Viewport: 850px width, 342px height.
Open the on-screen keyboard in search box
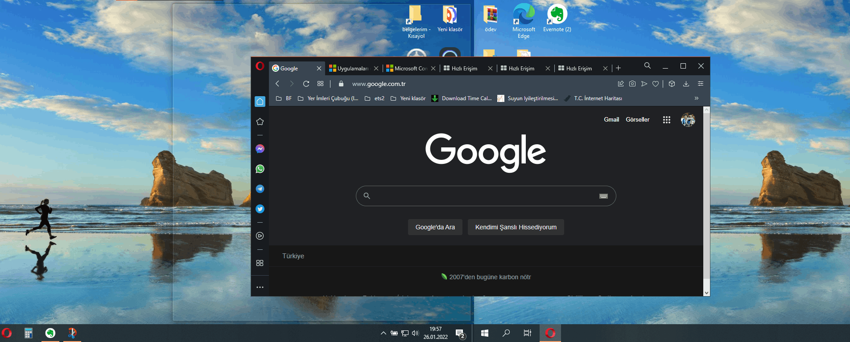(603, 196)
